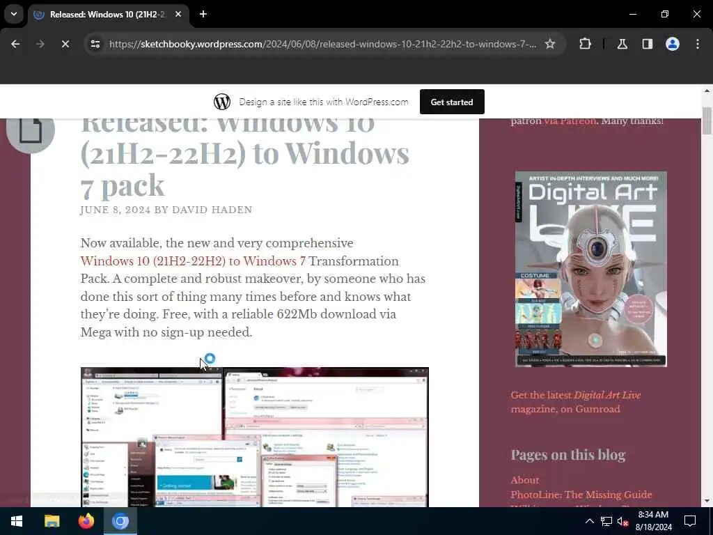This screenshot has width=713, height=535.
Task: Open the network status tray icon
Action: click(x=606, y=521)
